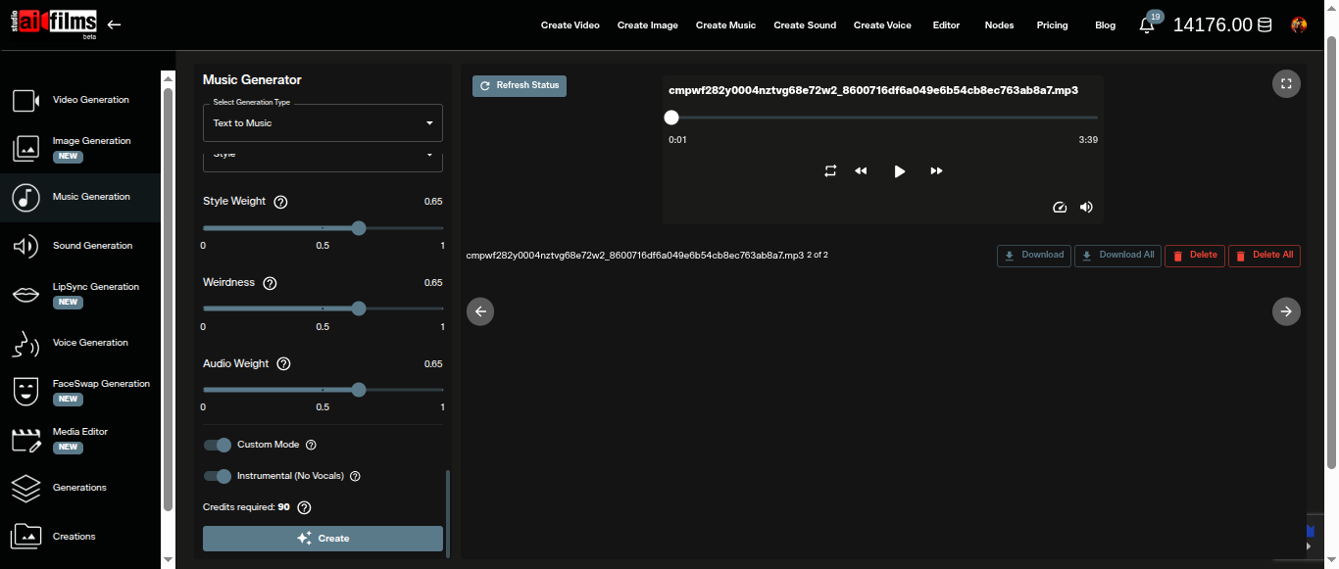Show help for Custom Mode
Image resolution: width=1339 pixels, height=569 pixels.
click(311, 445)
